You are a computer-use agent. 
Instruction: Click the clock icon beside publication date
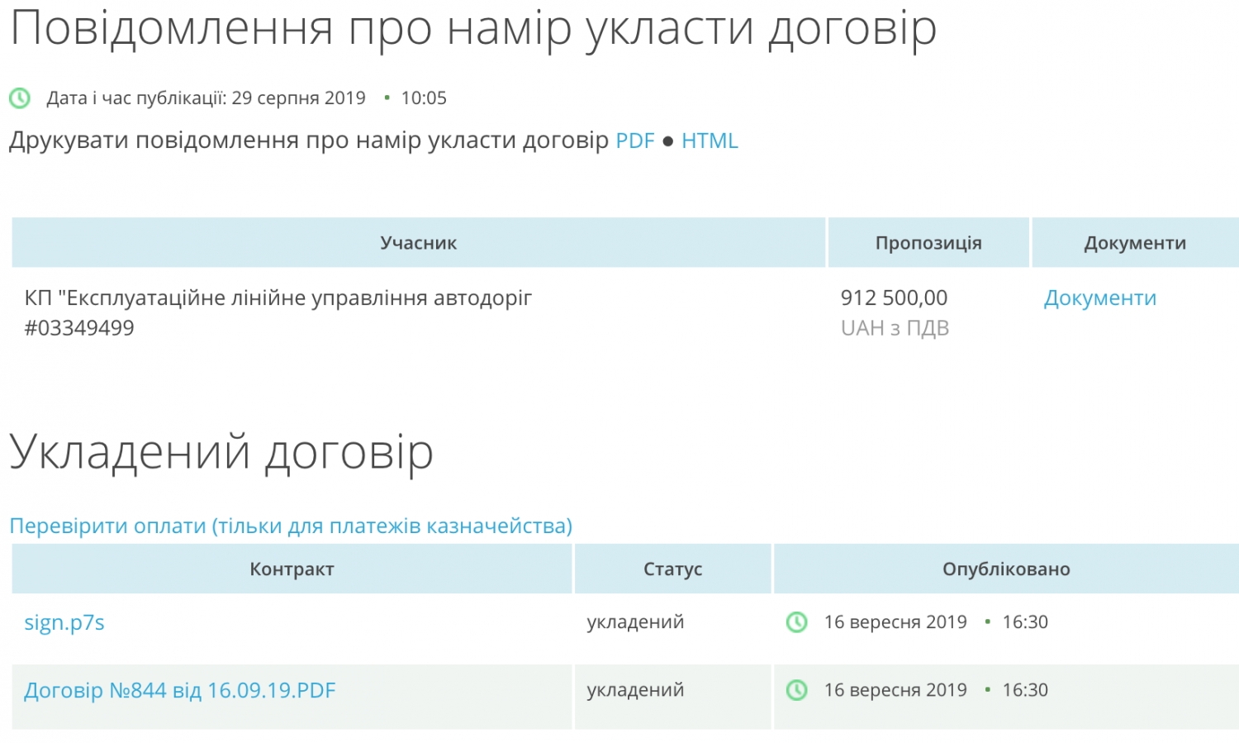click(20, 98)
